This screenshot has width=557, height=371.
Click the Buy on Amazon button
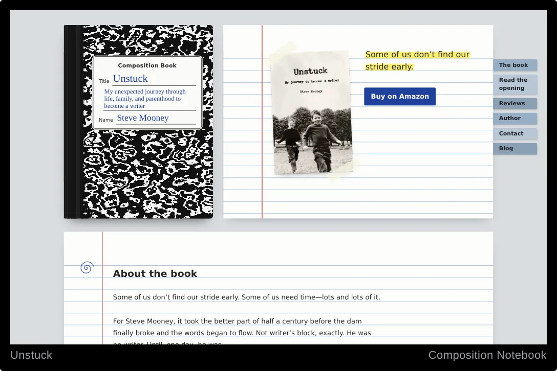[x=400, y=97]
